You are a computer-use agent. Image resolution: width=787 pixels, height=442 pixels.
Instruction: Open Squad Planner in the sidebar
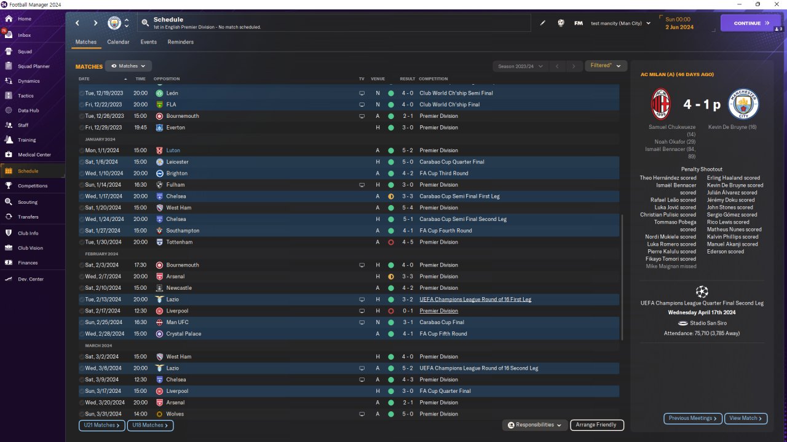click(x=33, y=66)
